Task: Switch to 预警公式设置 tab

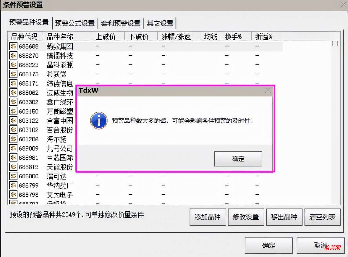Action: tap(75, 23)
